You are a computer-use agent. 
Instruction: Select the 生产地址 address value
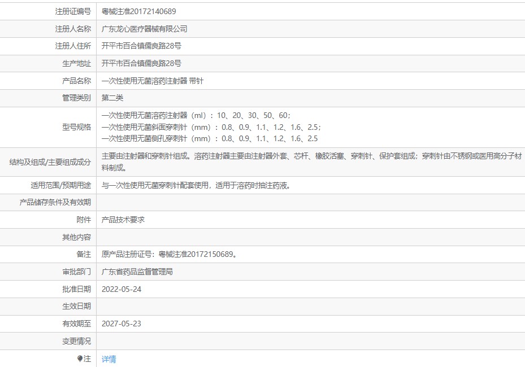(141, 64)
